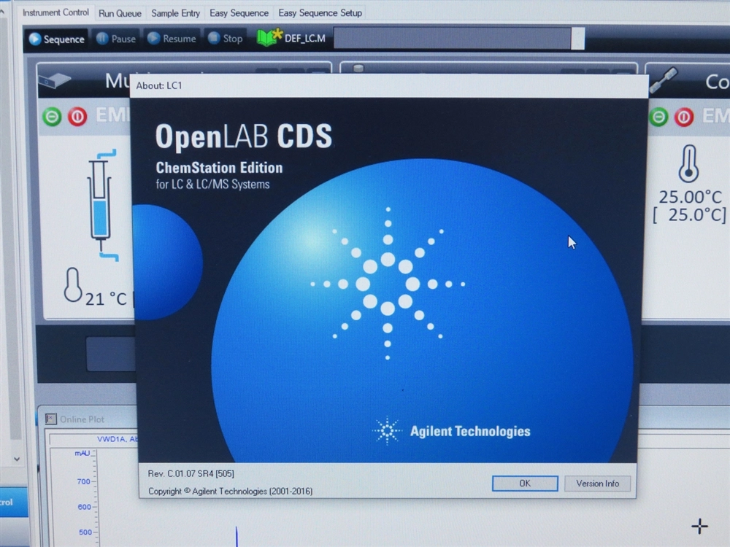Click OK to close the About dialog
The image size is (730, 547).
pyautogui.click(x=524, y=484)
